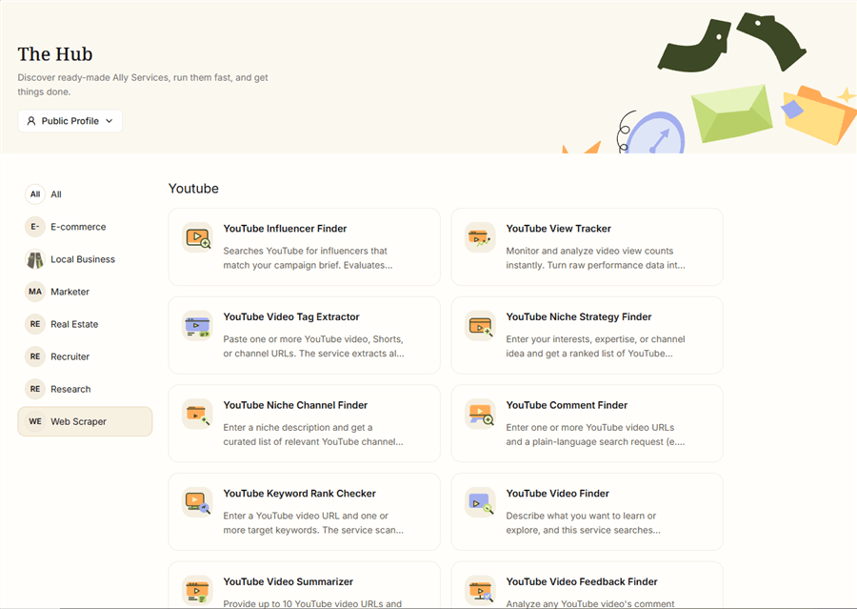Click the RE badge beside Research
This screenshot has height=609, width=857.
35,389
